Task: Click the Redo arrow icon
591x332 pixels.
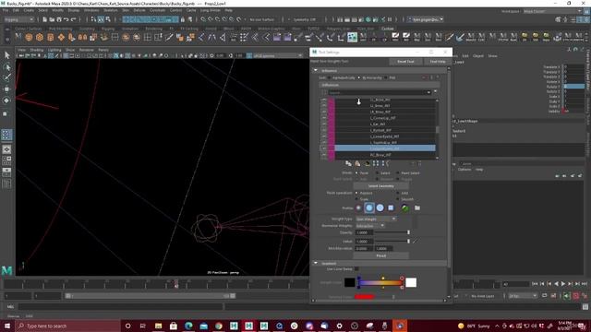Action: [x=74, y=19]
